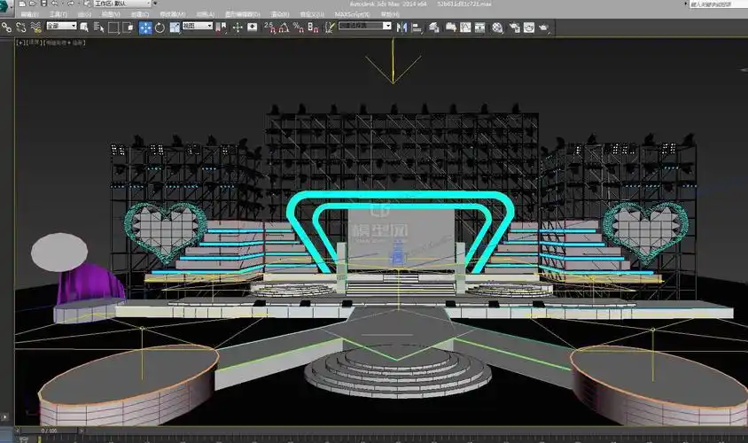
Task: Click the Bind to Space Warp icon
Action: [35, 27]
